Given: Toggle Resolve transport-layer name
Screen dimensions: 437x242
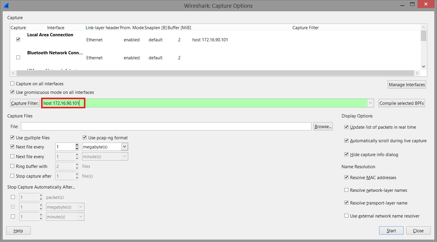Looking at the screenshot, I should (347, 203).
